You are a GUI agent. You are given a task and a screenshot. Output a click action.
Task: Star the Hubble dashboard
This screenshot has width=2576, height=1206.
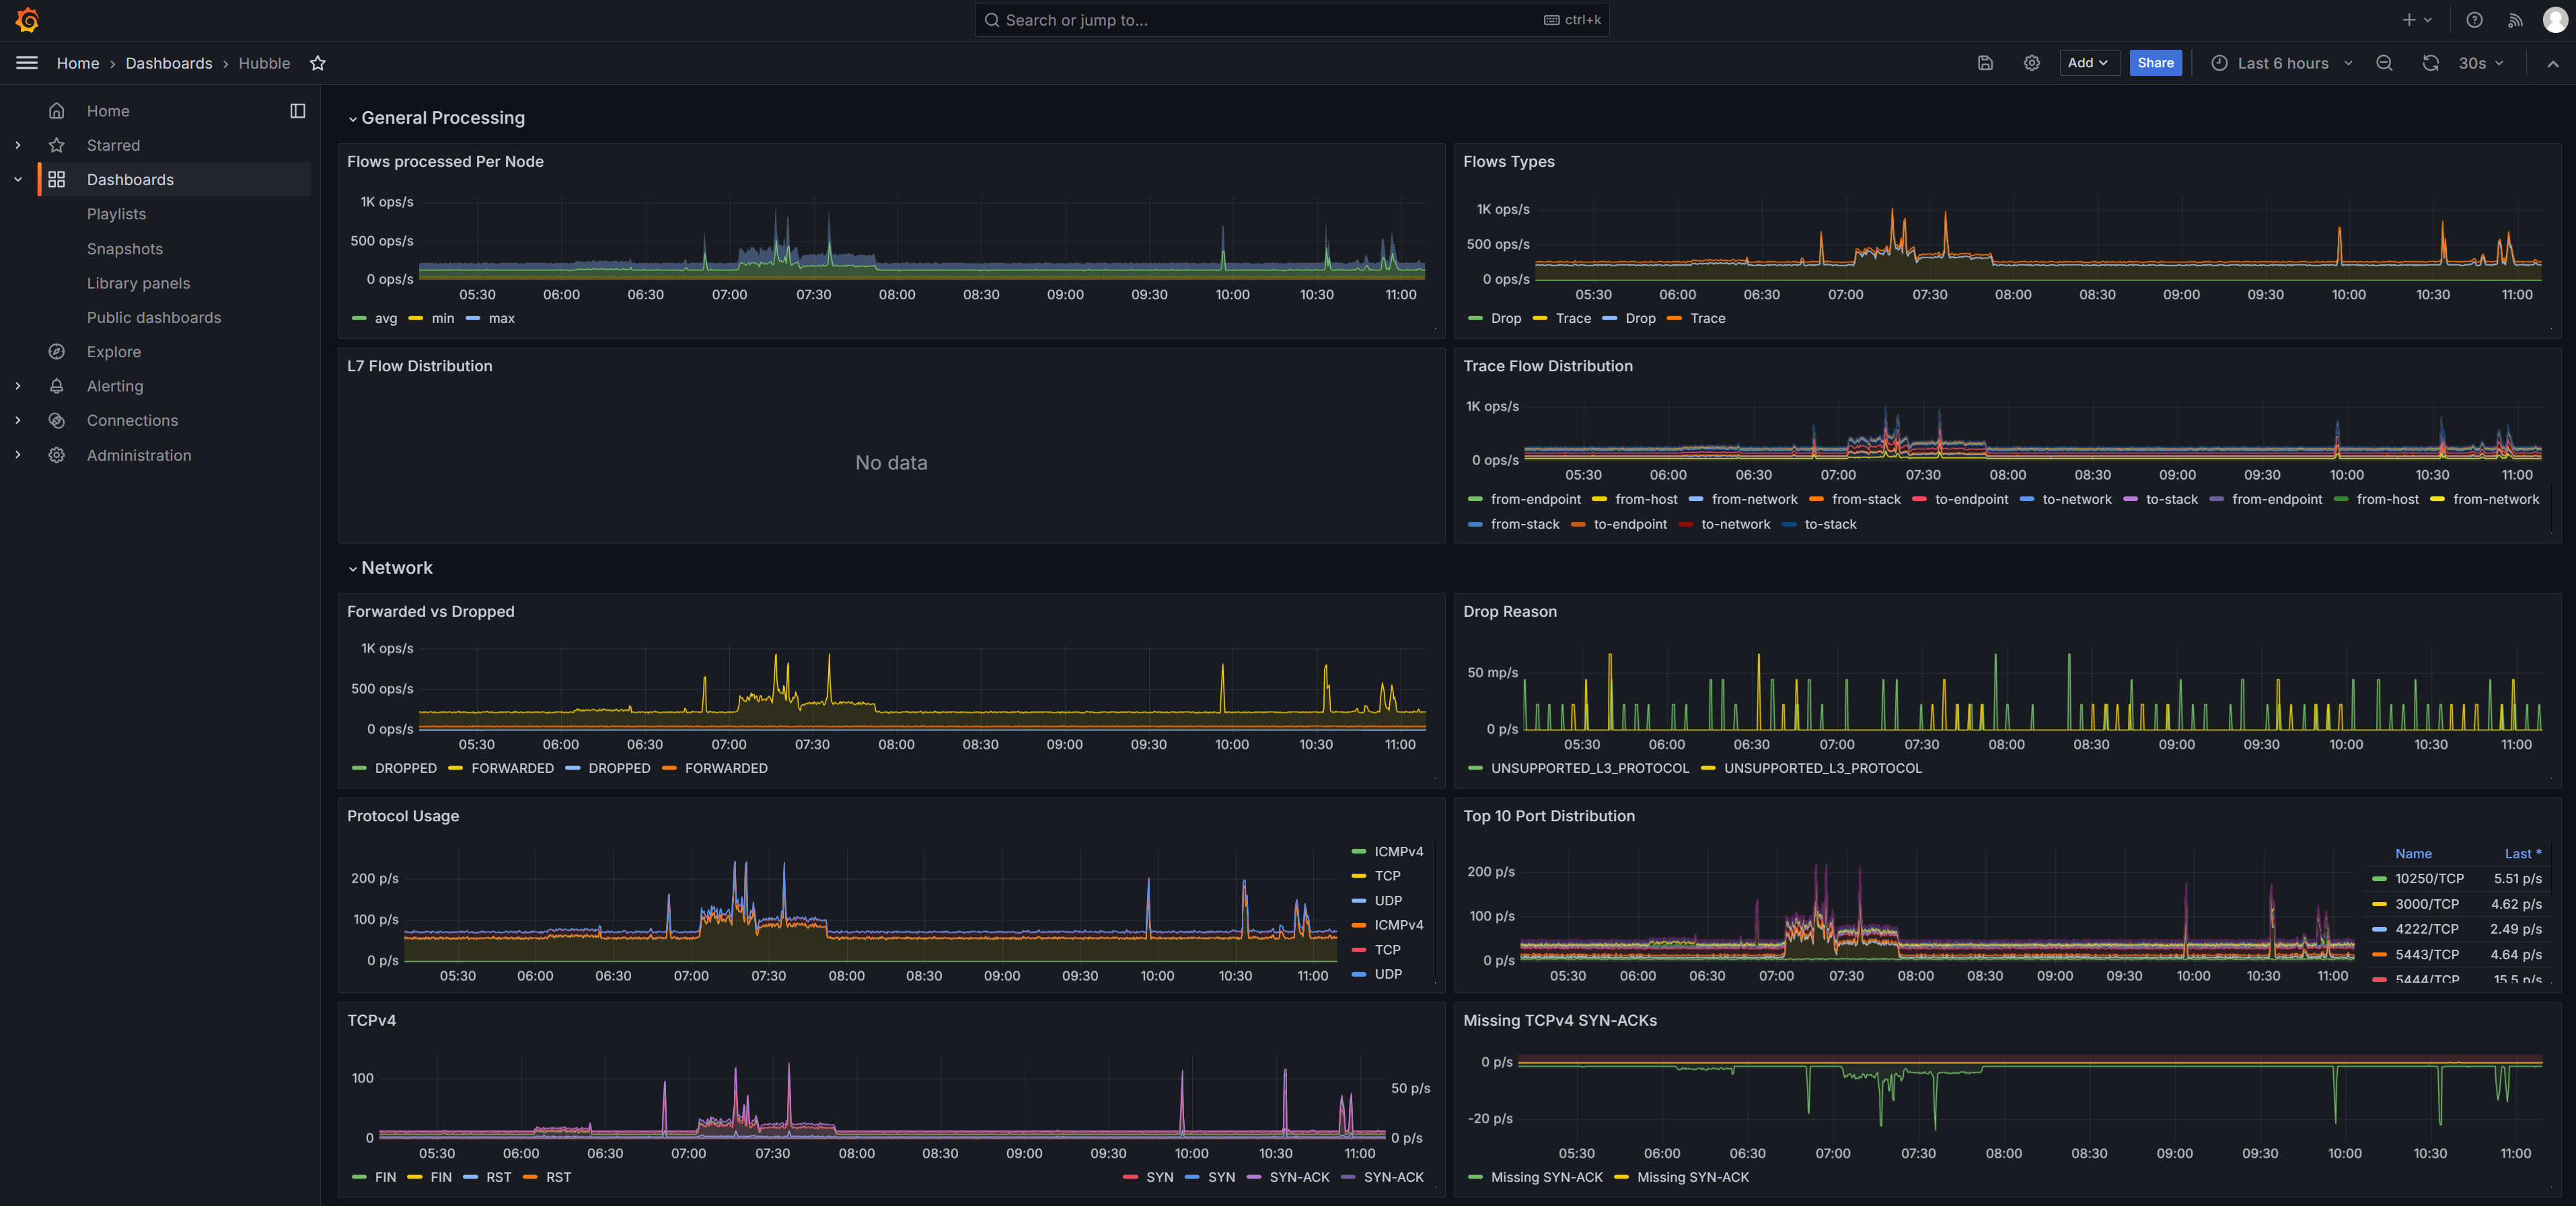(318, 63)
